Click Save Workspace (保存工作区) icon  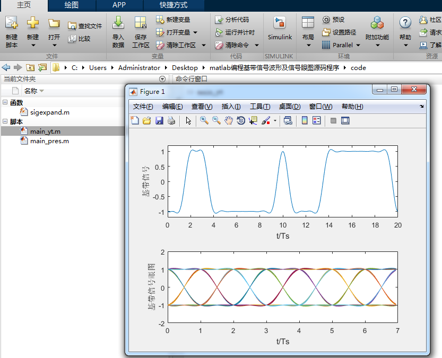tap(141, 23)
